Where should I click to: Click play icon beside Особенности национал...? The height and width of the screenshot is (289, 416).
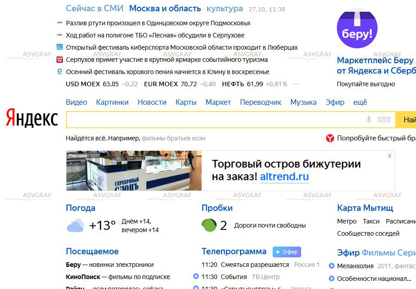[x=331, y=279]
